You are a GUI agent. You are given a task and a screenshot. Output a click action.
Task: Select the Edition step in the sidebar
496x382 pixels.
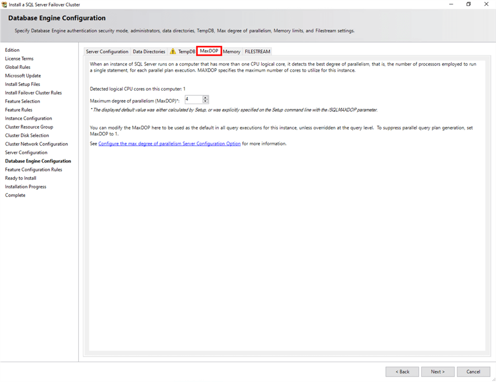(12, 50)
